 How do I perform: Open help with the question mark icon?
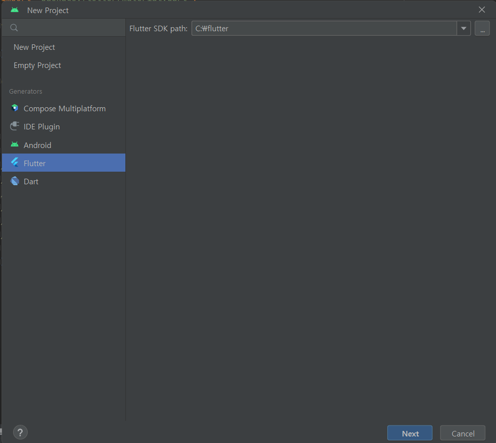[x=20, y=432]
